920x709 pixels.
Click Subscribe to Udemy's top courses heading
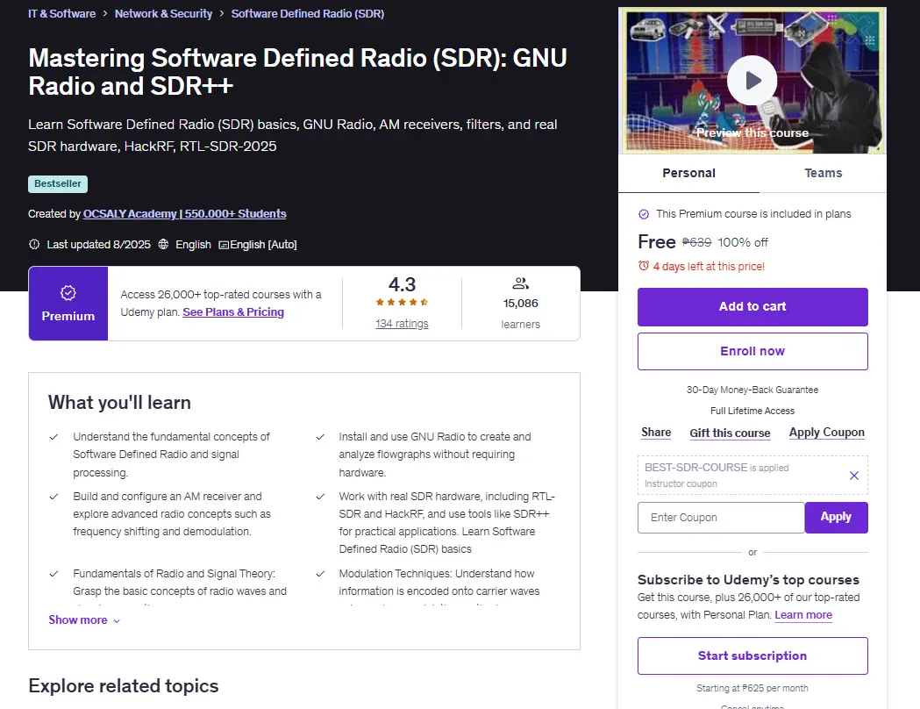(748, 580)
